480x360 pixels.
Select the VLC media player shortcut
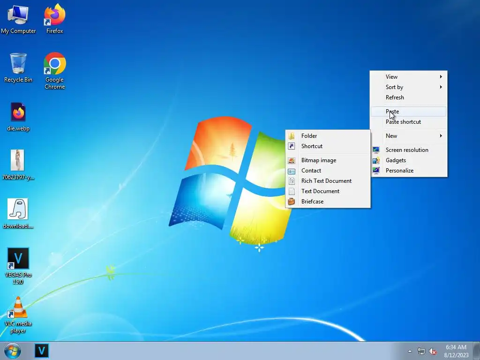point(18,315)
